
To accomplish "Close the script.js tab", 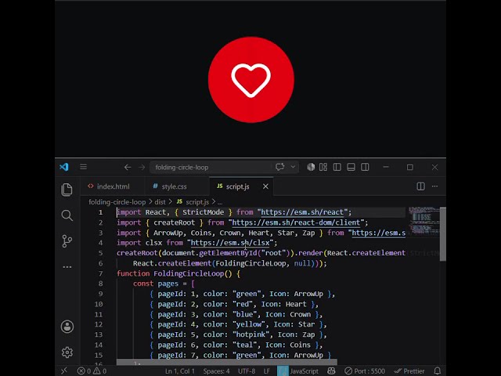I will point(265,186).
